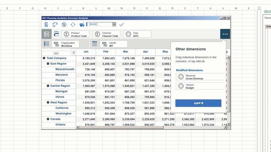The width and height of the screenshot is (271, 152).
Task: Click the California Apr value 967,888
Action: tap(148, 108)
